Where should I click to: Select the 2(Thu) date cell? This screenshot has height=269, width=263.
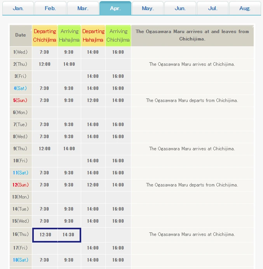(x=21, y=64)
